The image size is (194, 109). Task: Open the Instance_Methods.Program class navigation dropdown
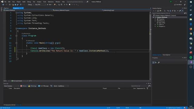pos(77,10)
